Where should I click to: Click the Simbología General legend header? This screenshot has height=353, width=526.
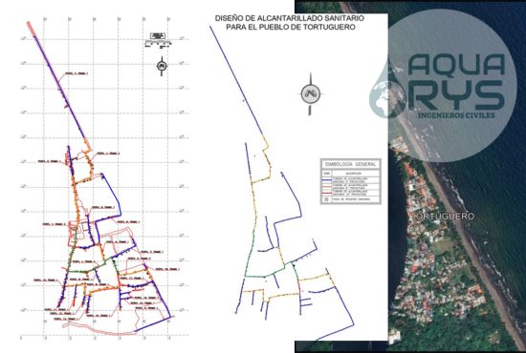350,164
